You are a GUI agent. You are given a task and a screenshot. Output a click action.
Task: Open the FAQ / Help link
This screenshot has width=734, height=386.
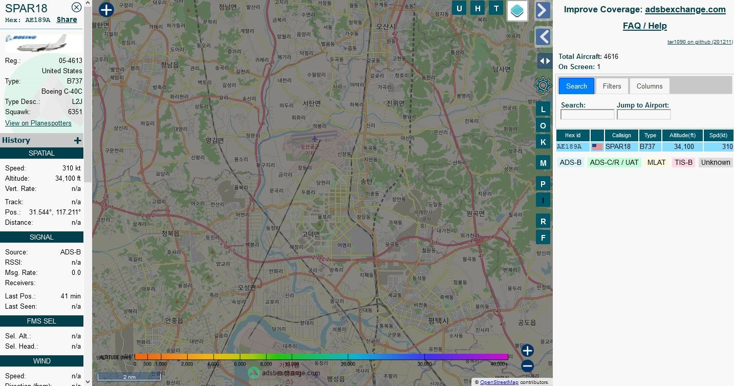[x=644, y=26]
